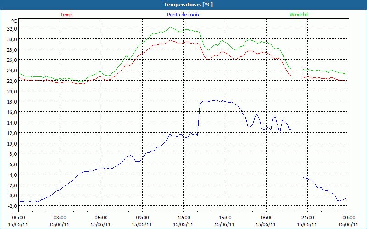Click the 4,0 y-axis value
367x229 pixels.
tap(13, 175)
